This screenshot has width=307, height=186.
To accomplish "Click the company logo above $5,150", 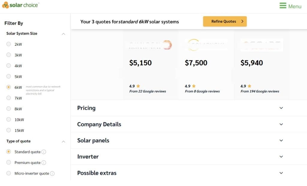I will [150, 45].
